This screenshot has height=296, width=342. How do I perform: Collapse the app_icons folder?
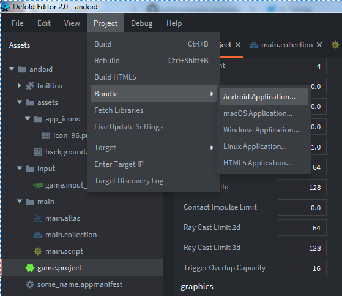[28, 119]
